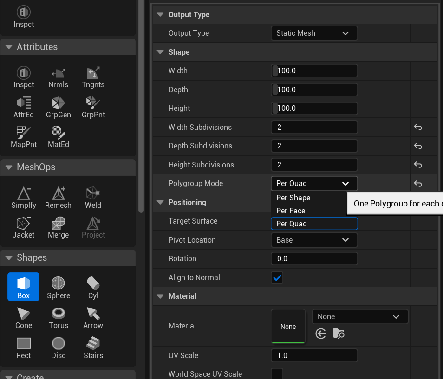Open the MatEd material editor tool
The image size is (443, 379).
(x=59, y=136)
